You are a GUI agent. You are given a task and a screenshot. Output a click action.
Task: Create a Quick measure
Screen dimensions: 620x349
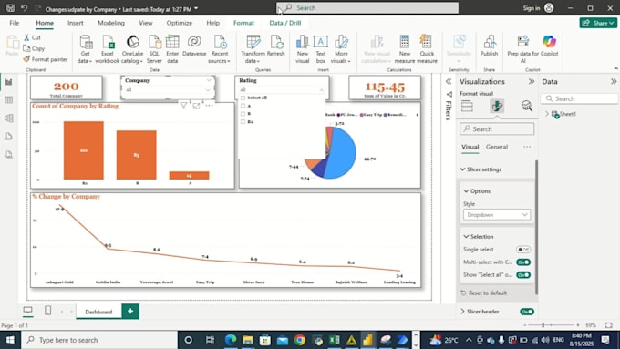pyautogui.click(x=427, y=49)
